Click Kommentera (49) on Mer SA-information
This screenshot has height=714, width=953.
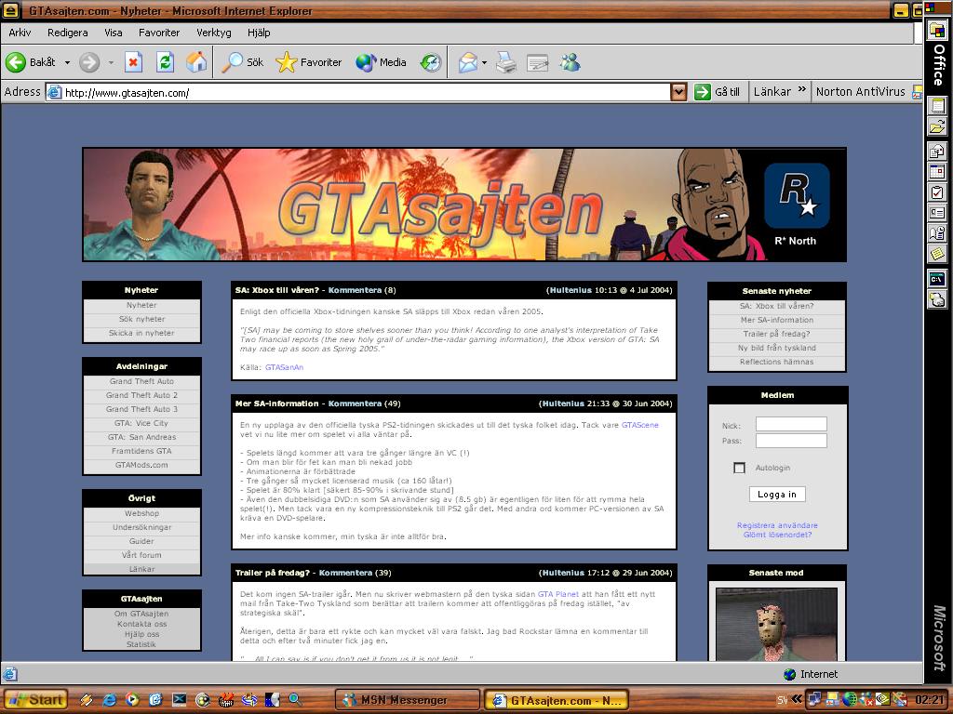(x=364, y=403)
